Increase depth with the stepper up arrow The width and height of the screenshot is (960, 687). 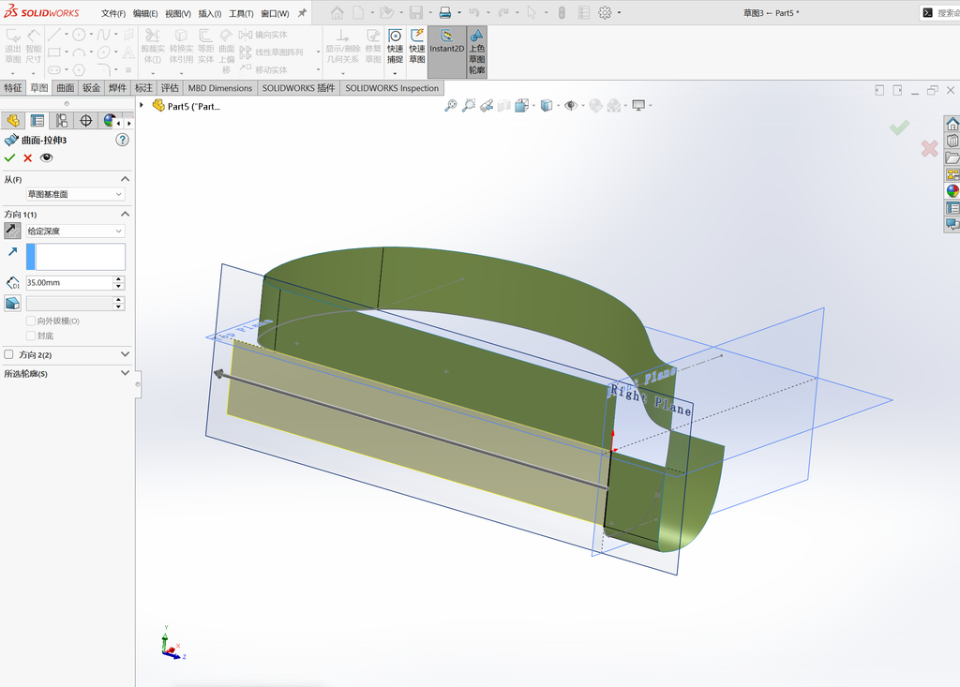click(x=119, y=279)
